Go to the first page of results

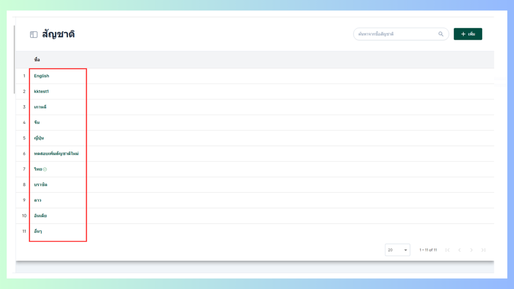448,250
